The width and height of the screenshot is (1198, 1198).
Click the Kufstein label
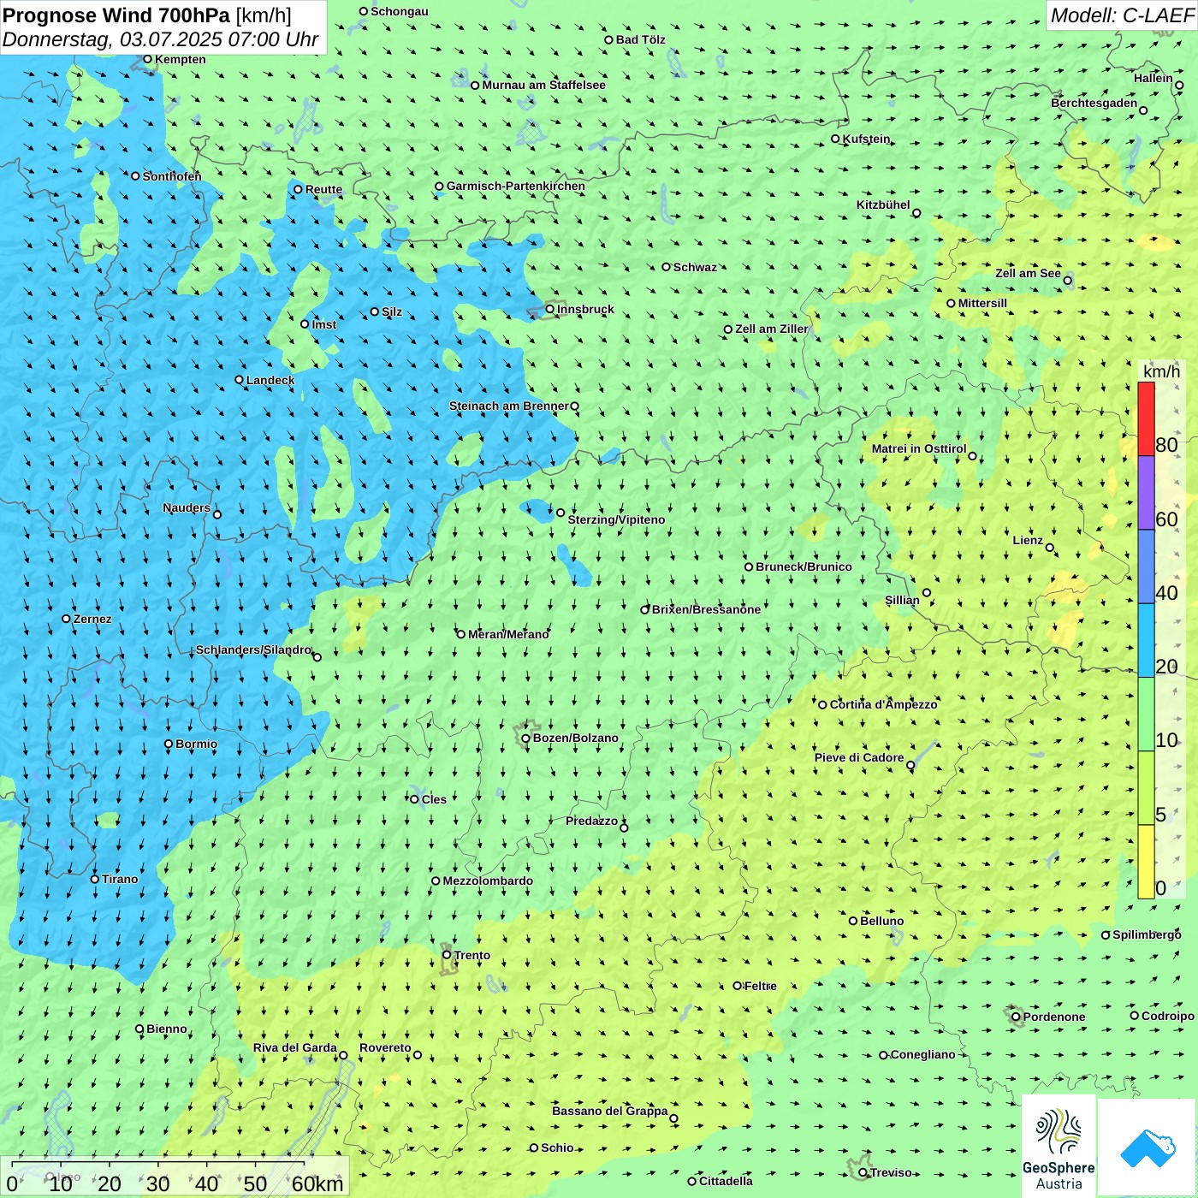(x=866, y=139)
